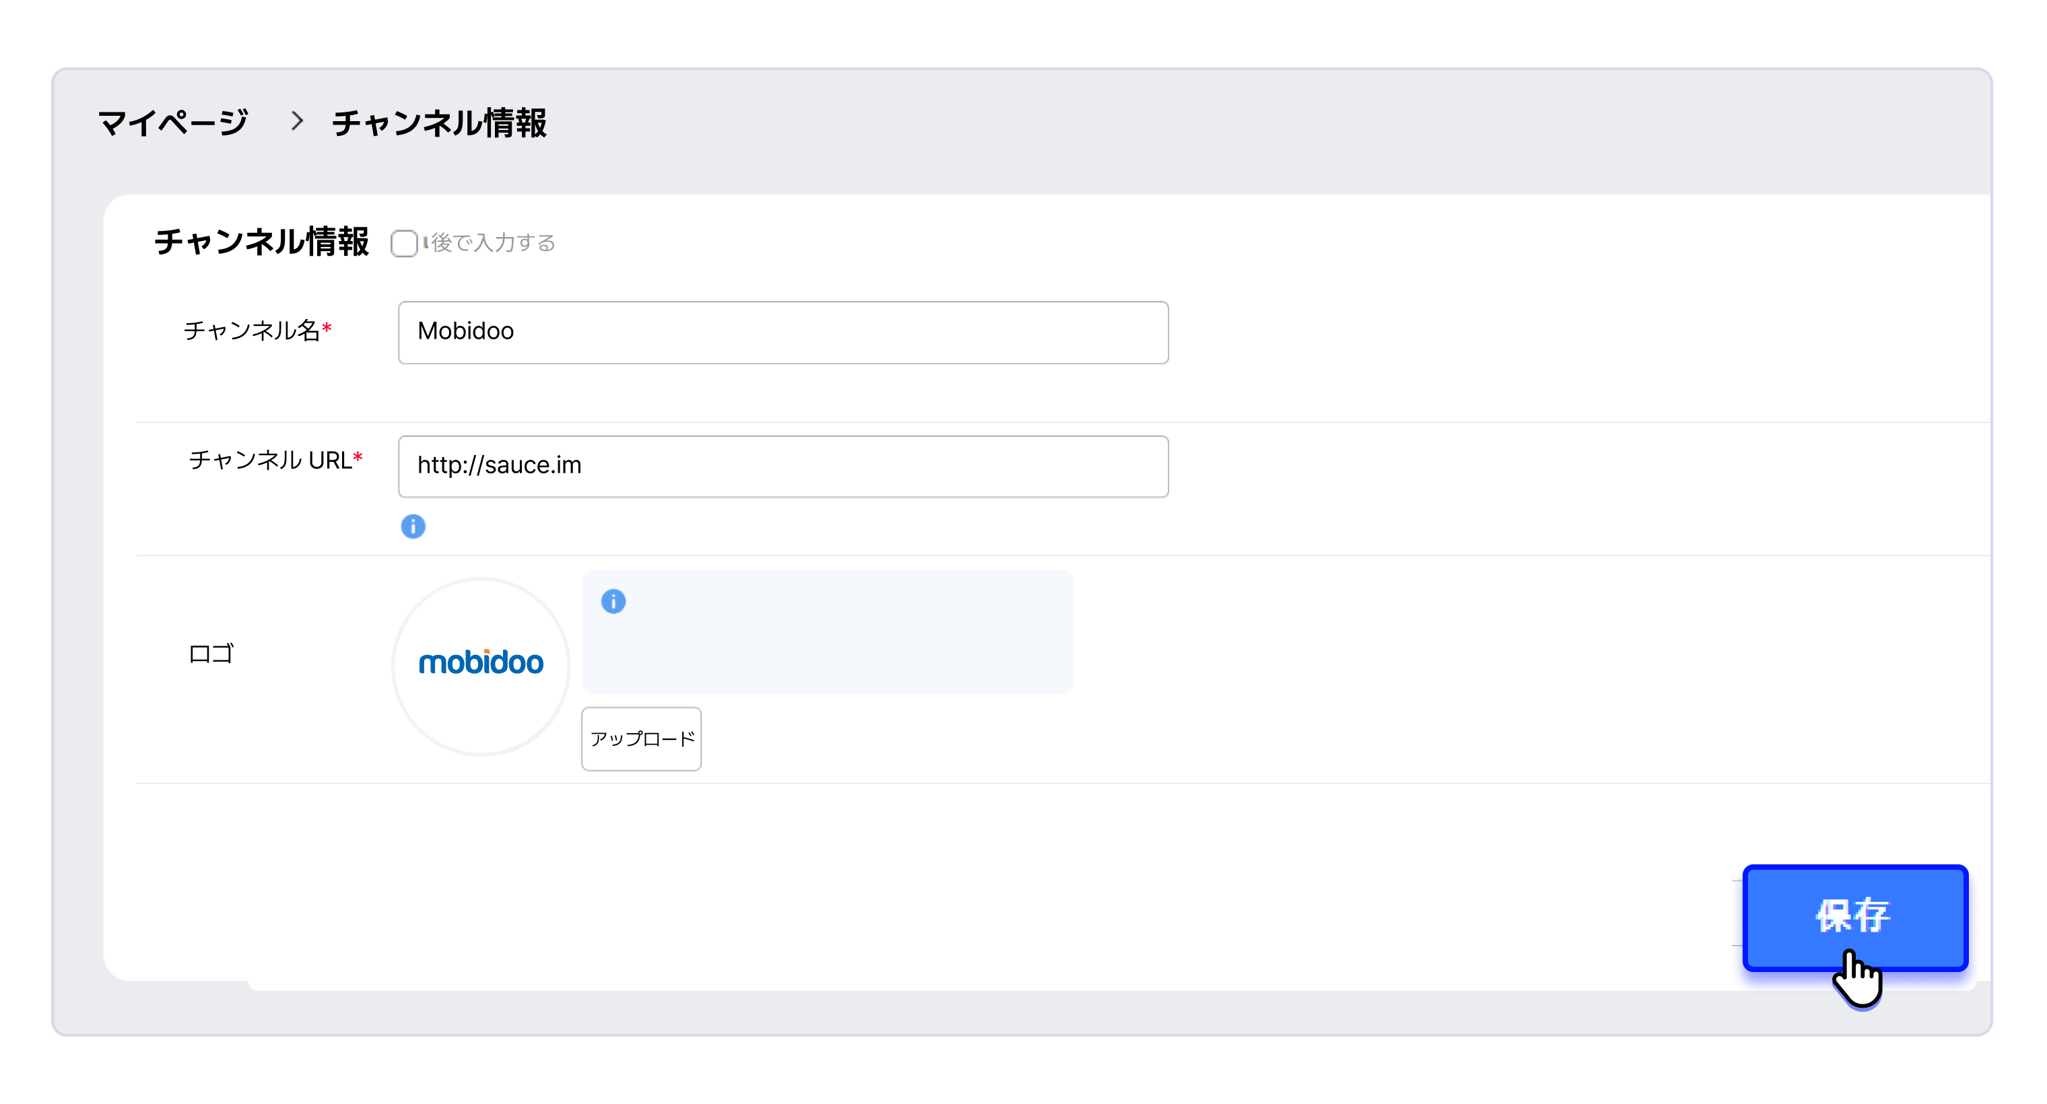Click the チャンネル名 field label
2047x1104 pixels.
pyautogui.click(x=251, y=331)
